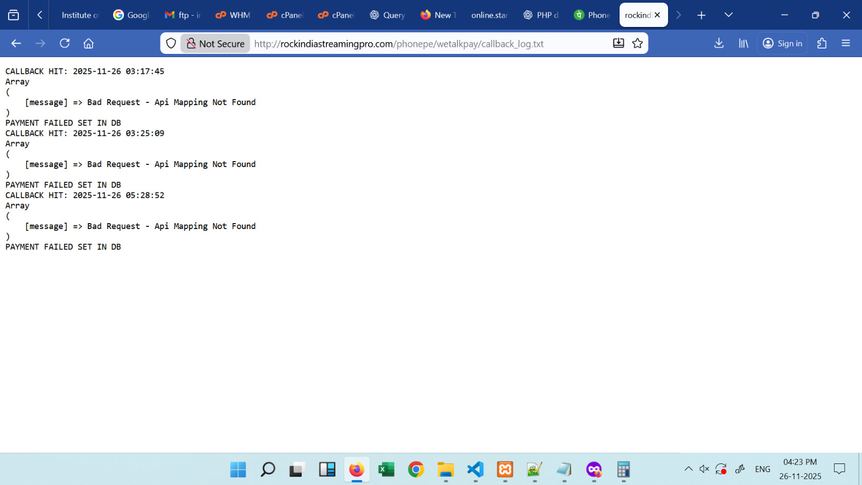This screenshot has width=862, height=485.
Task: Expand the list all tabs dropdown
Action: (728, 15)
